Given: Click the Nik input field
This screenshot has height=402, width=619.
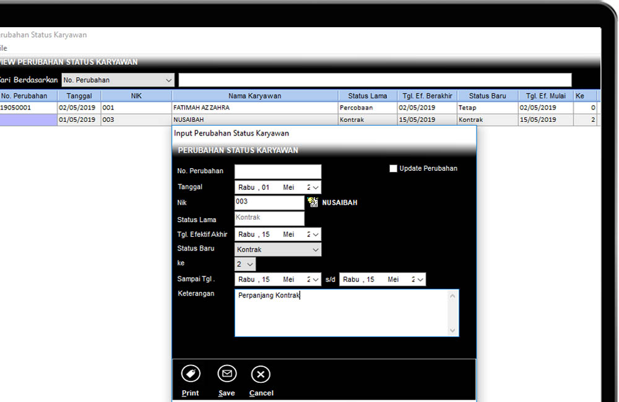Looking at the screenshot, I should point(269,202).
